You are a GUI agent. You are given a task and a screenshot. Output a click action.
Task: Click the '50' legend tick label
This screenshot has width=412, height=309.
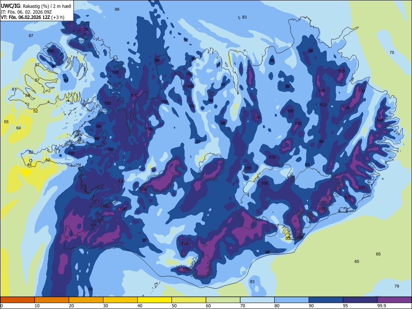(x=174, y=306)
